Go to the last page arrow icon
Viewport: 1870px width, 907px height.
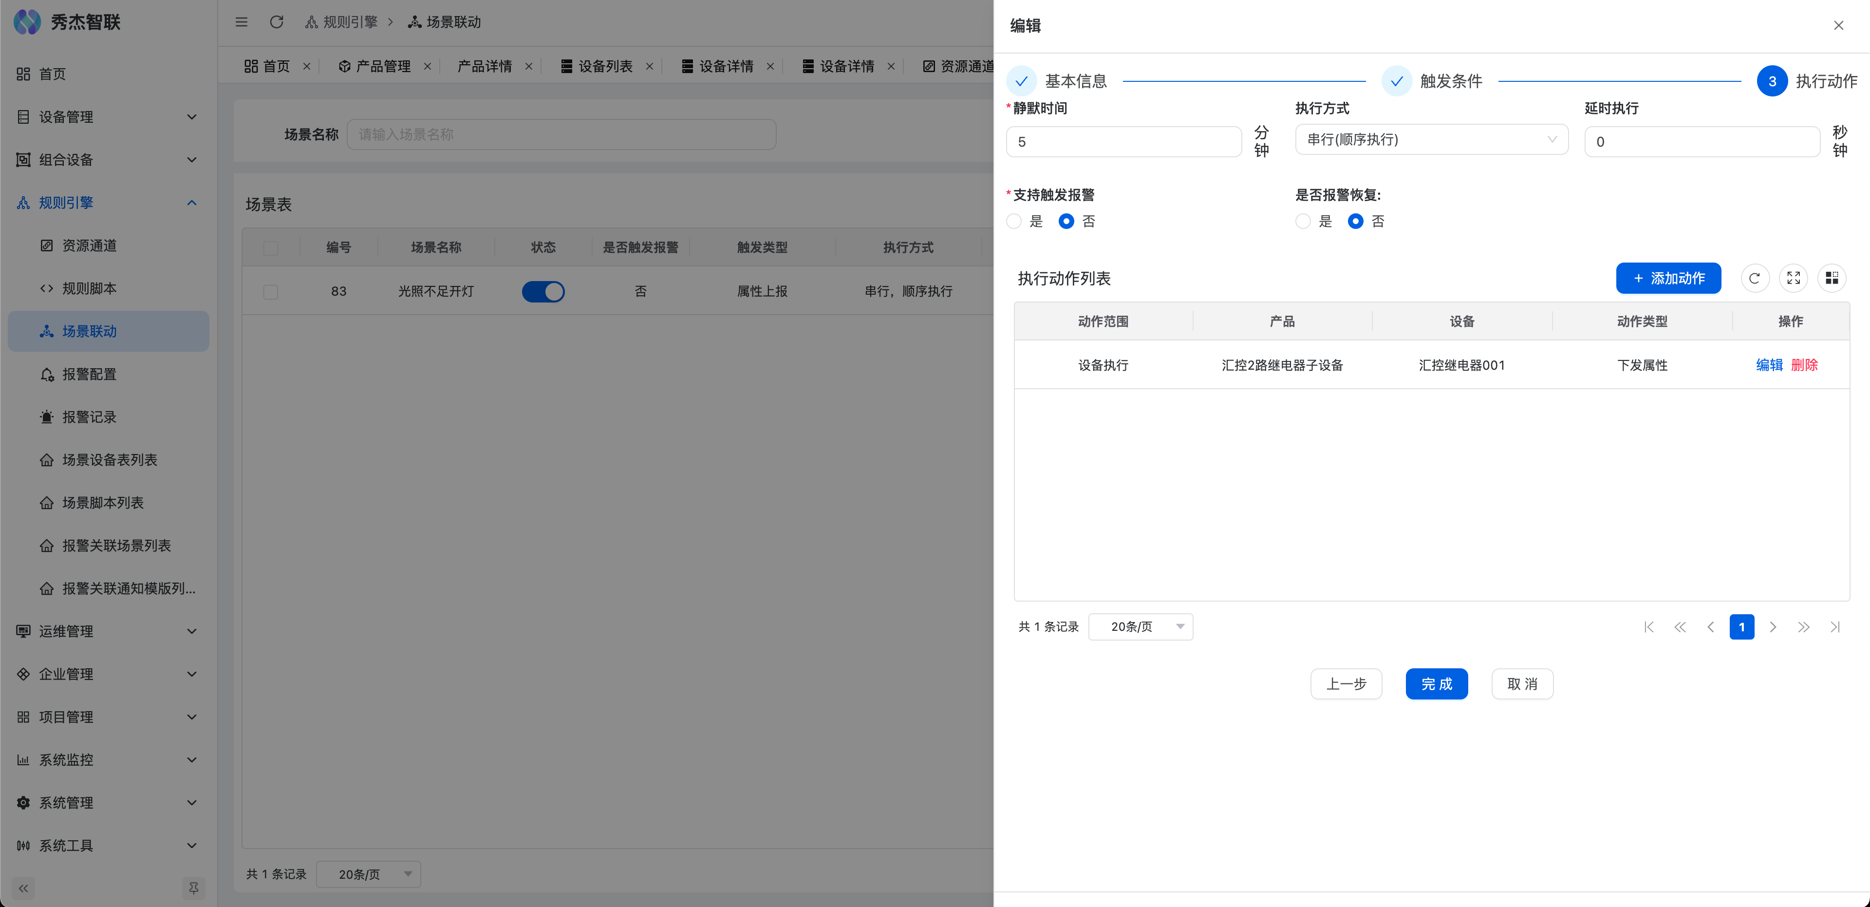[x=1834, y=627]
